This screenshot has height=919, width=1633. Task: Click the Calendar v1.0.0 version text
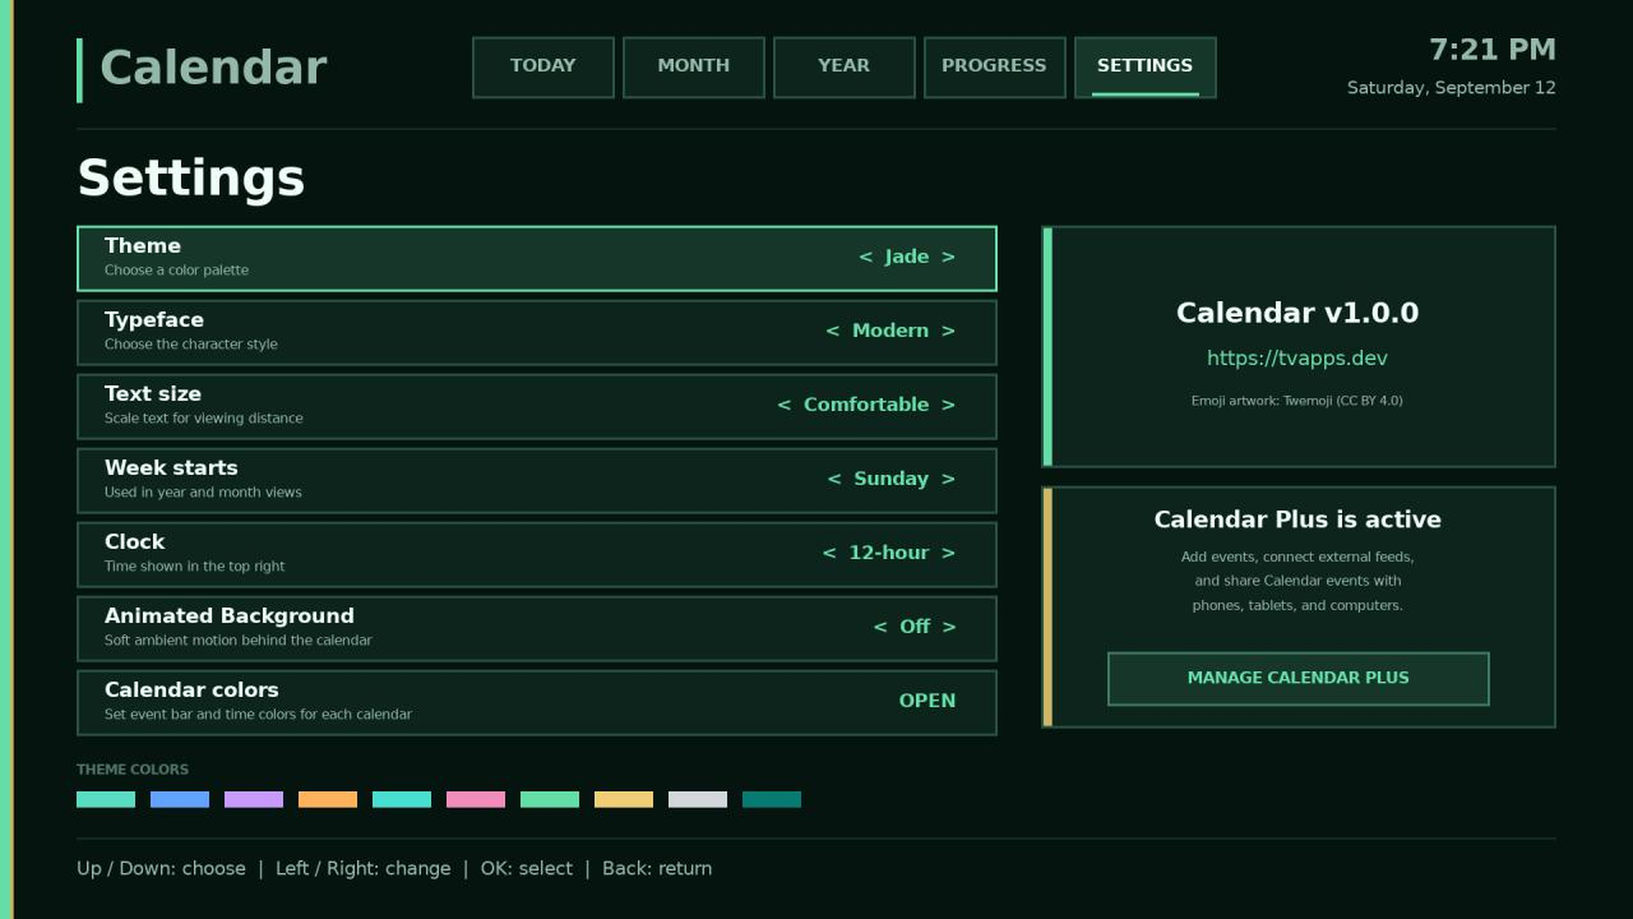click(1297, 313)
